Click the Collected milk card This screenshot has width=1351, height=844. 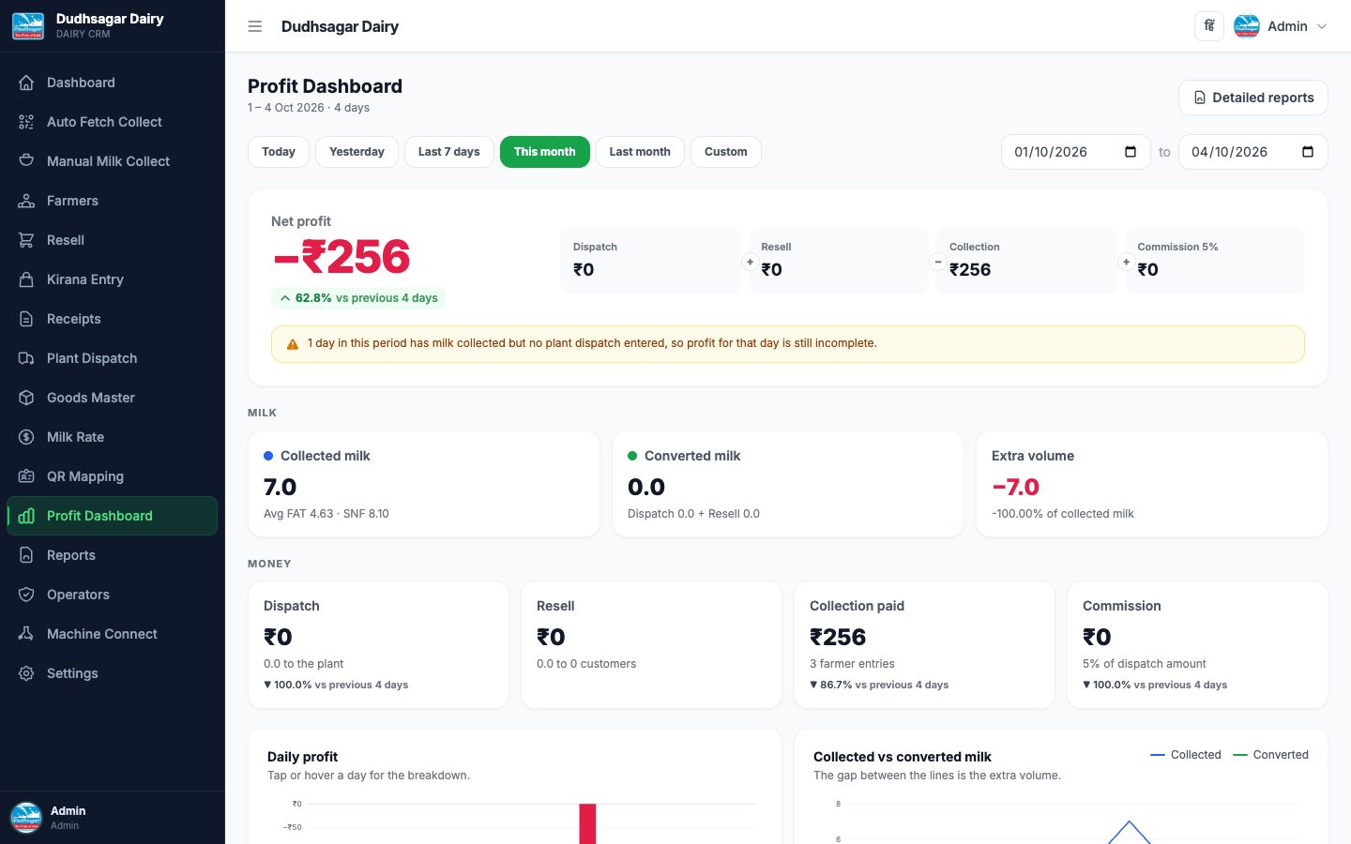click(x=424, y=485)
